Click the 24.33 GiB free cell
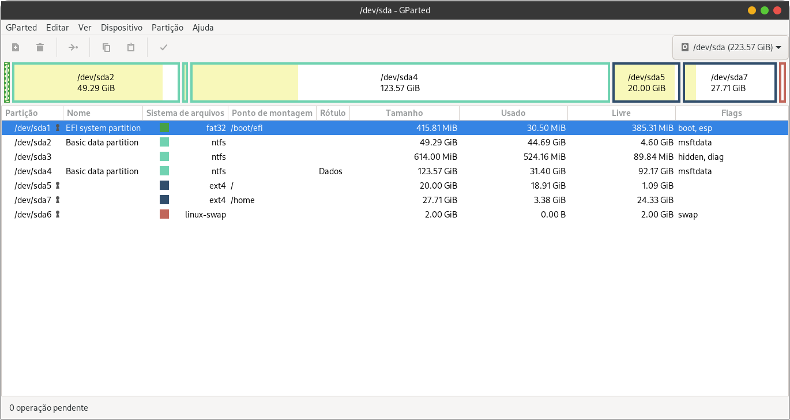Screen dimensions: 790x420 (655, 200)
